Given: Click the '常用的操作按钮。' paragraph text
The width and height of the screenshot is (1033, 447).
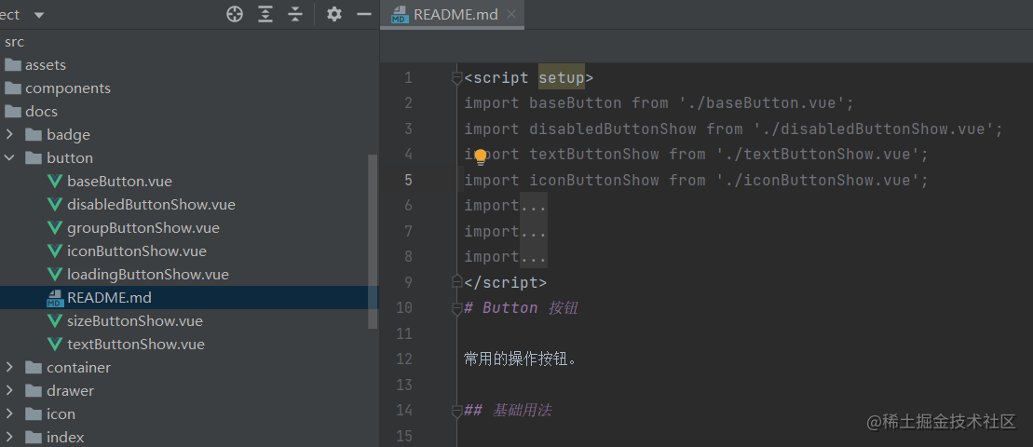Looking at the screenshot, I should [x=521, y=359].
